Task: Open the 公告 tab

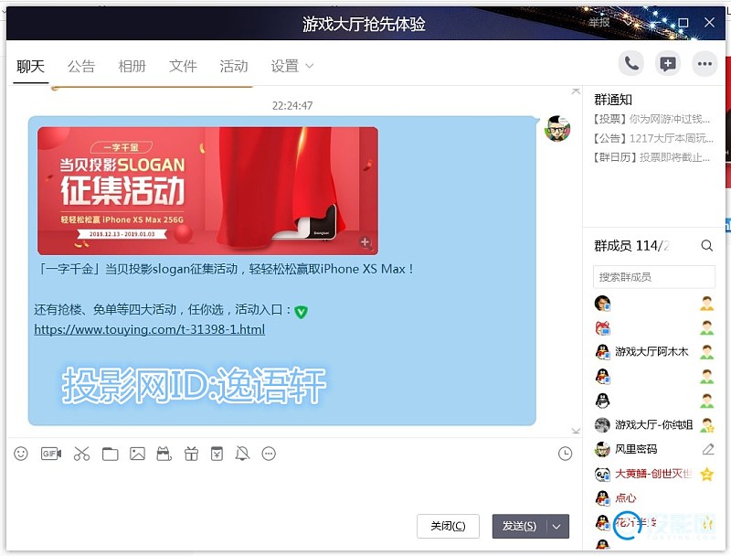Action: pyautogui.click(x=81, y=66)
